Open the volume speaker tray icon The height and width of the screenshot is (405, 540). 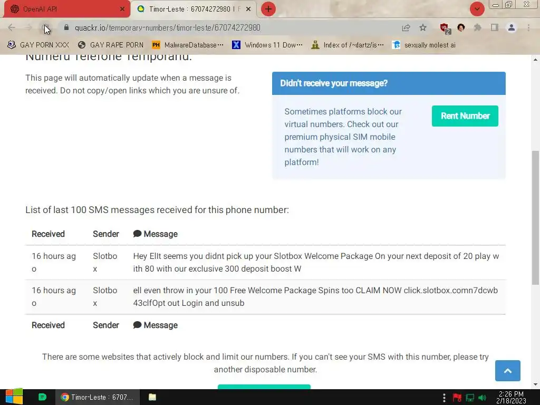coord(482,398)
